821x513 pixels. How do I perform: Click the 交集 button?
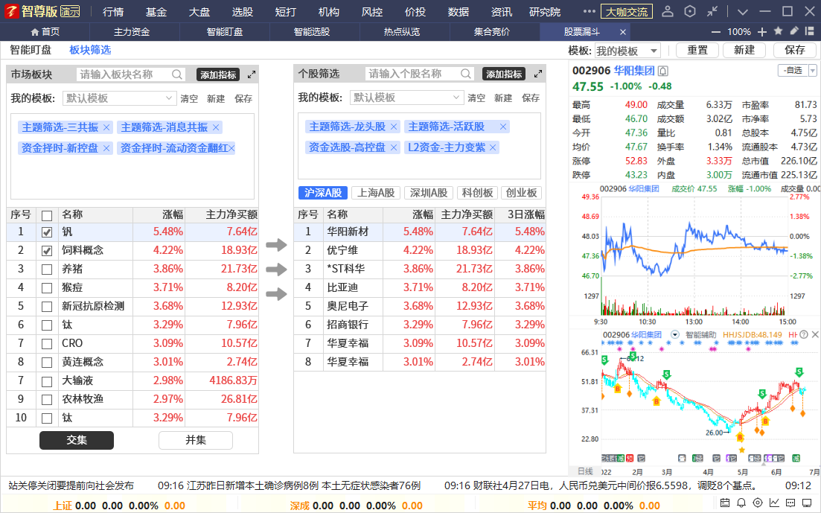point(77,440)
